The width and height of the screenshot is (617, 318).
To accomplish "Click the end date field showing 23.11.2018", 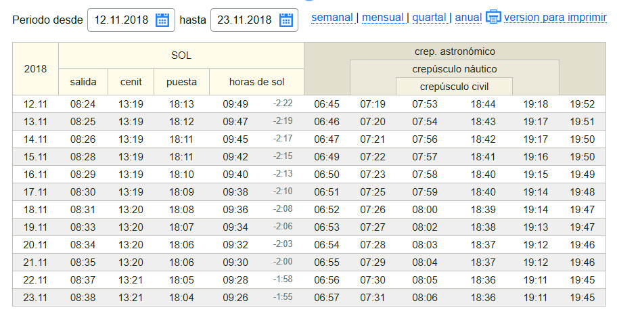I will (x=246, y=20).
